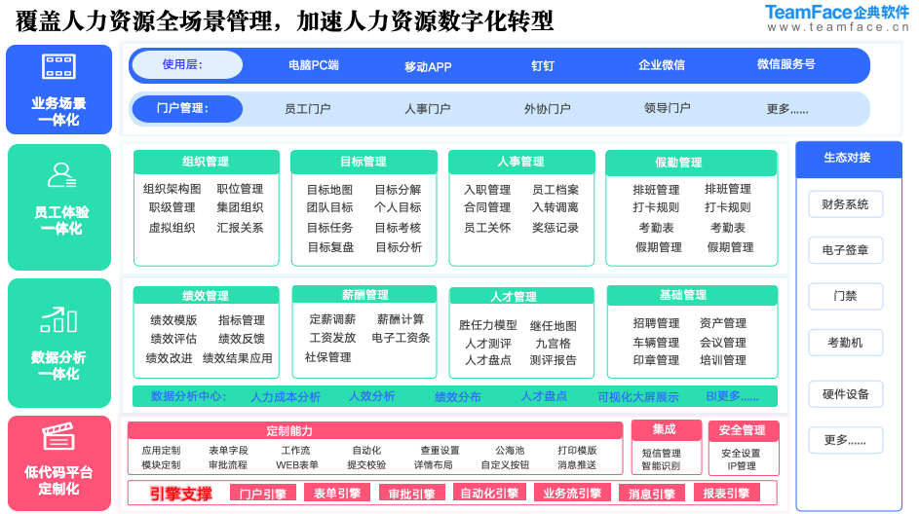Viewport: 919px width, 514px height.
Task: Click 九宫格 under 人才管理
Action: click(x=553, y=344)
